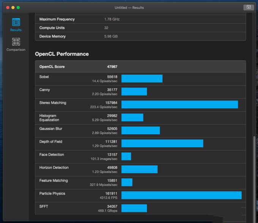Click the Face Detection label

pos(52,155)
